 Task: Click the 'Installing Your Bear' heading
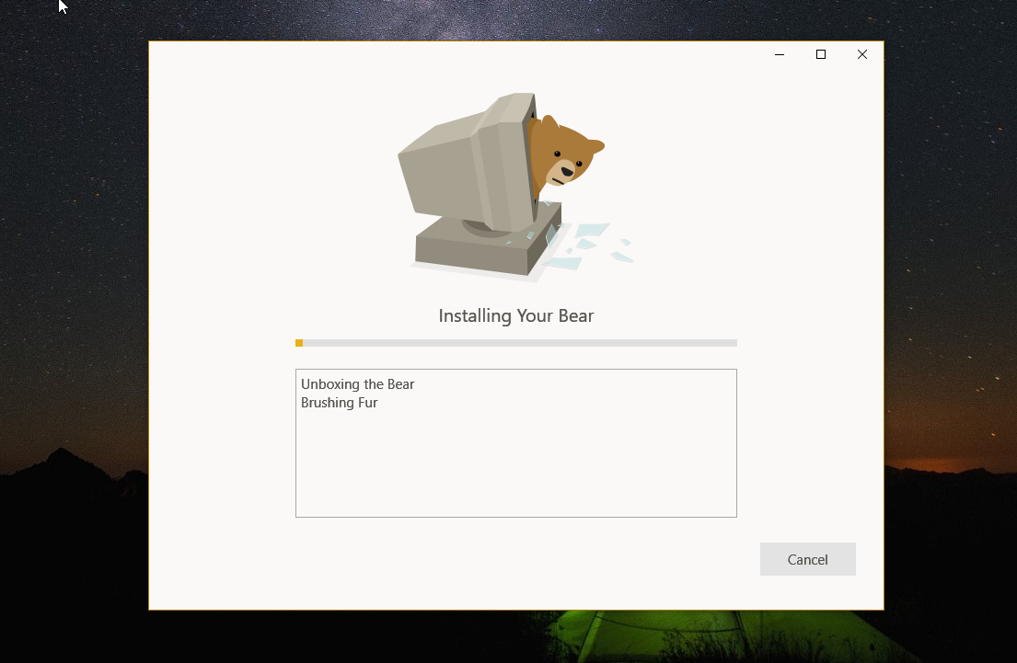[515, 315]
